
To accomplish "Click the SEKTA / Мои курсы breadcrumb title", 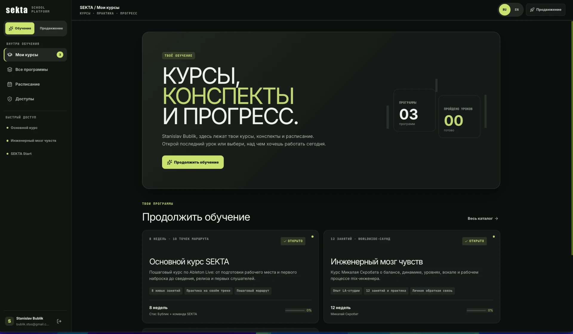I will (x=99, y=7).
